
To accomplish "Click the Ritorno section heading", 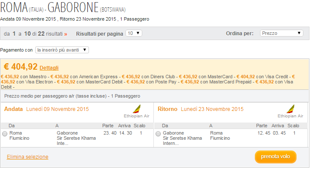I will 167,109.
